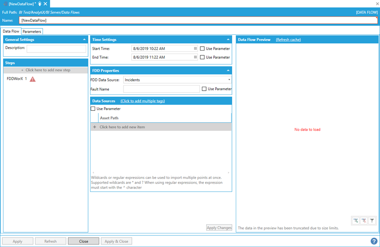Screen dimensions: 380x247
Task: Open the Start Time calendar picker icon
Action: (x=195, y=49)
